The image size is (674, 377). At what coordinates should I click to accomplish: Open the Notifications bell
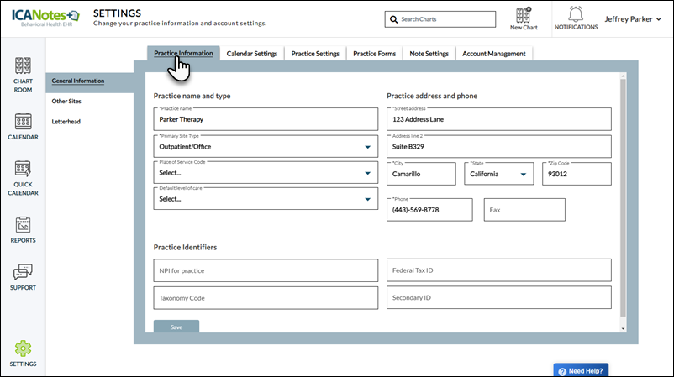click(576, 15)
